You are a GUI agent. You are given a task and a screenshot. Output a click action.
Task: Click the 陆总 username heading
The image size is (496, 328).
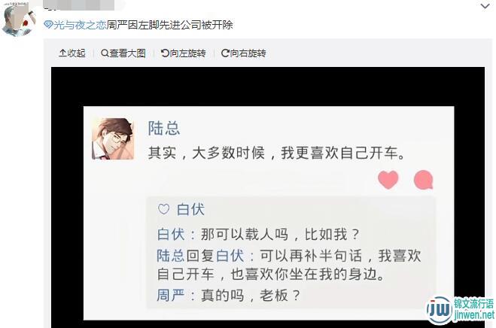[164, 128]
